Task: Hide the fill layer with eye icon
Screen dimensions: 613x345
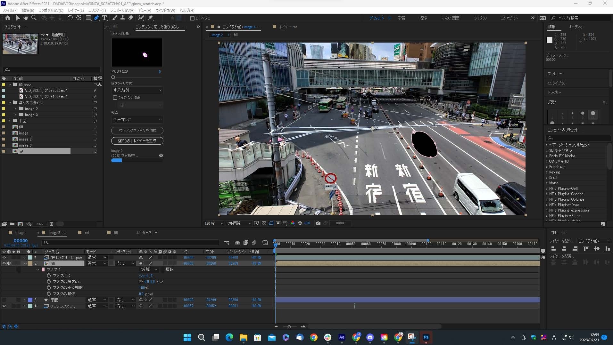Action: click(x=4, y=263)
